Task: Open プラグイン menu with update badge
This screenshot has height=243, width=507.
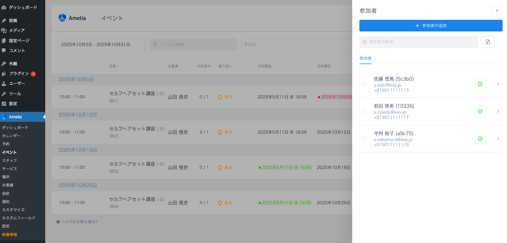Action: pyautogui.click(x=19, y=74)
